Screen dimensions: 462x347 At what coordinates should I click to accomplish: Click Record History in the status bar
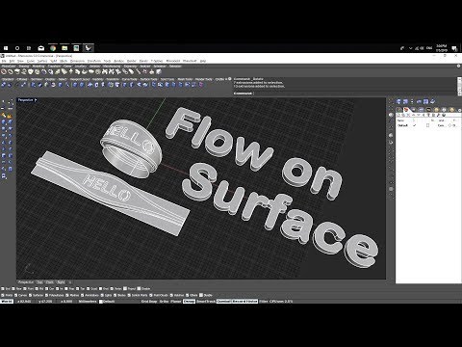click(x=245, y=302)
